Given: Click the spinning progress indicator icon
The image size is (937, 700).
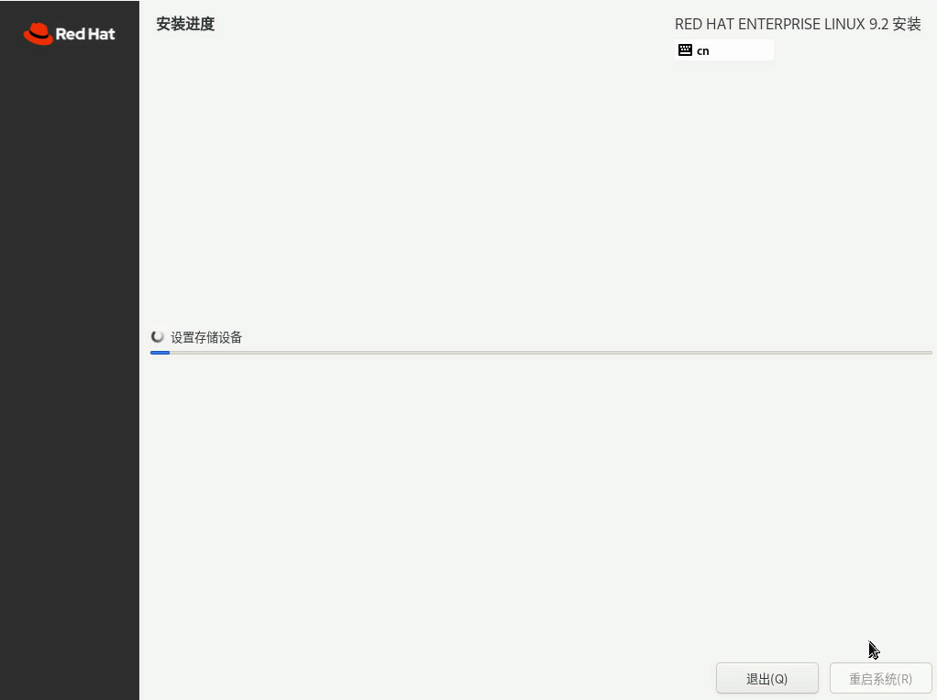Looking at the screenshot, I should coord(158,337).
